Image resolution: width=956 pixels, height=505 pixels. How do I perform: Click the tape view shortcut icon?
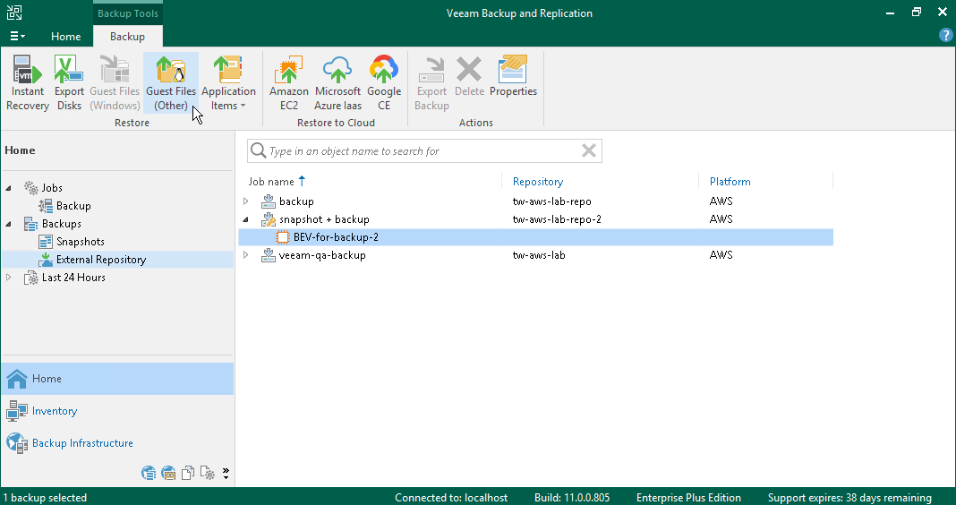(x=168, y=473)
